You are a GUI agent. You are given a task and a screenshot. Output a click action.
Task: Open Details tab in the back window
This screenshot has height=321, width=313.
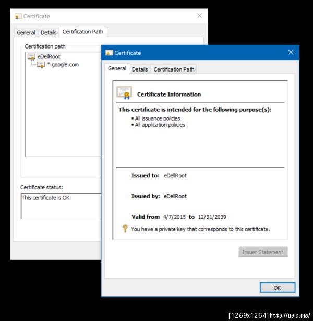coord(49,32)
